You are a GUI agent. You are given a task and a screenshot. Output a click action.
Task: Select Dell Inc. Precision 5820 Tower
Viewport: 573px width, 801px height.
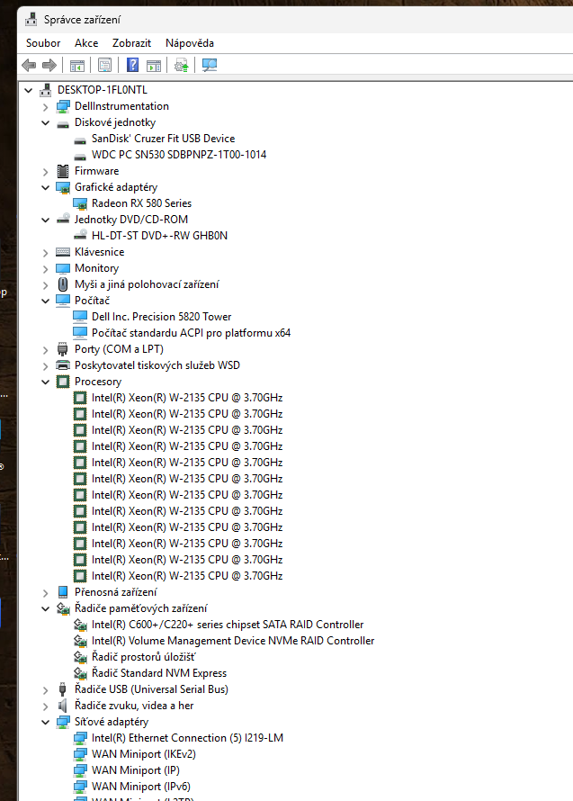(x=161, y=317)
